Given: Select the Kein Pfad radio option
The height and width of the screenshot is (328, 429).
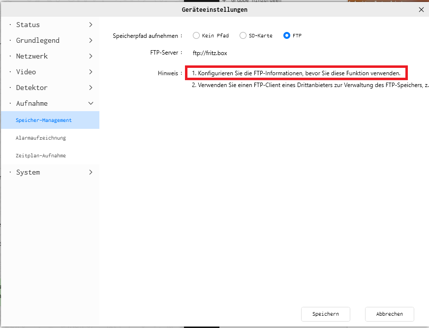Looking at the screenshot, I should click(x=196, y=35).
